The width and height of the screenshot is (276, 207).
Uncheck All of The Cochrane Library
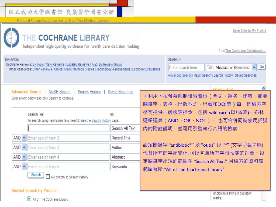(29, 199)
